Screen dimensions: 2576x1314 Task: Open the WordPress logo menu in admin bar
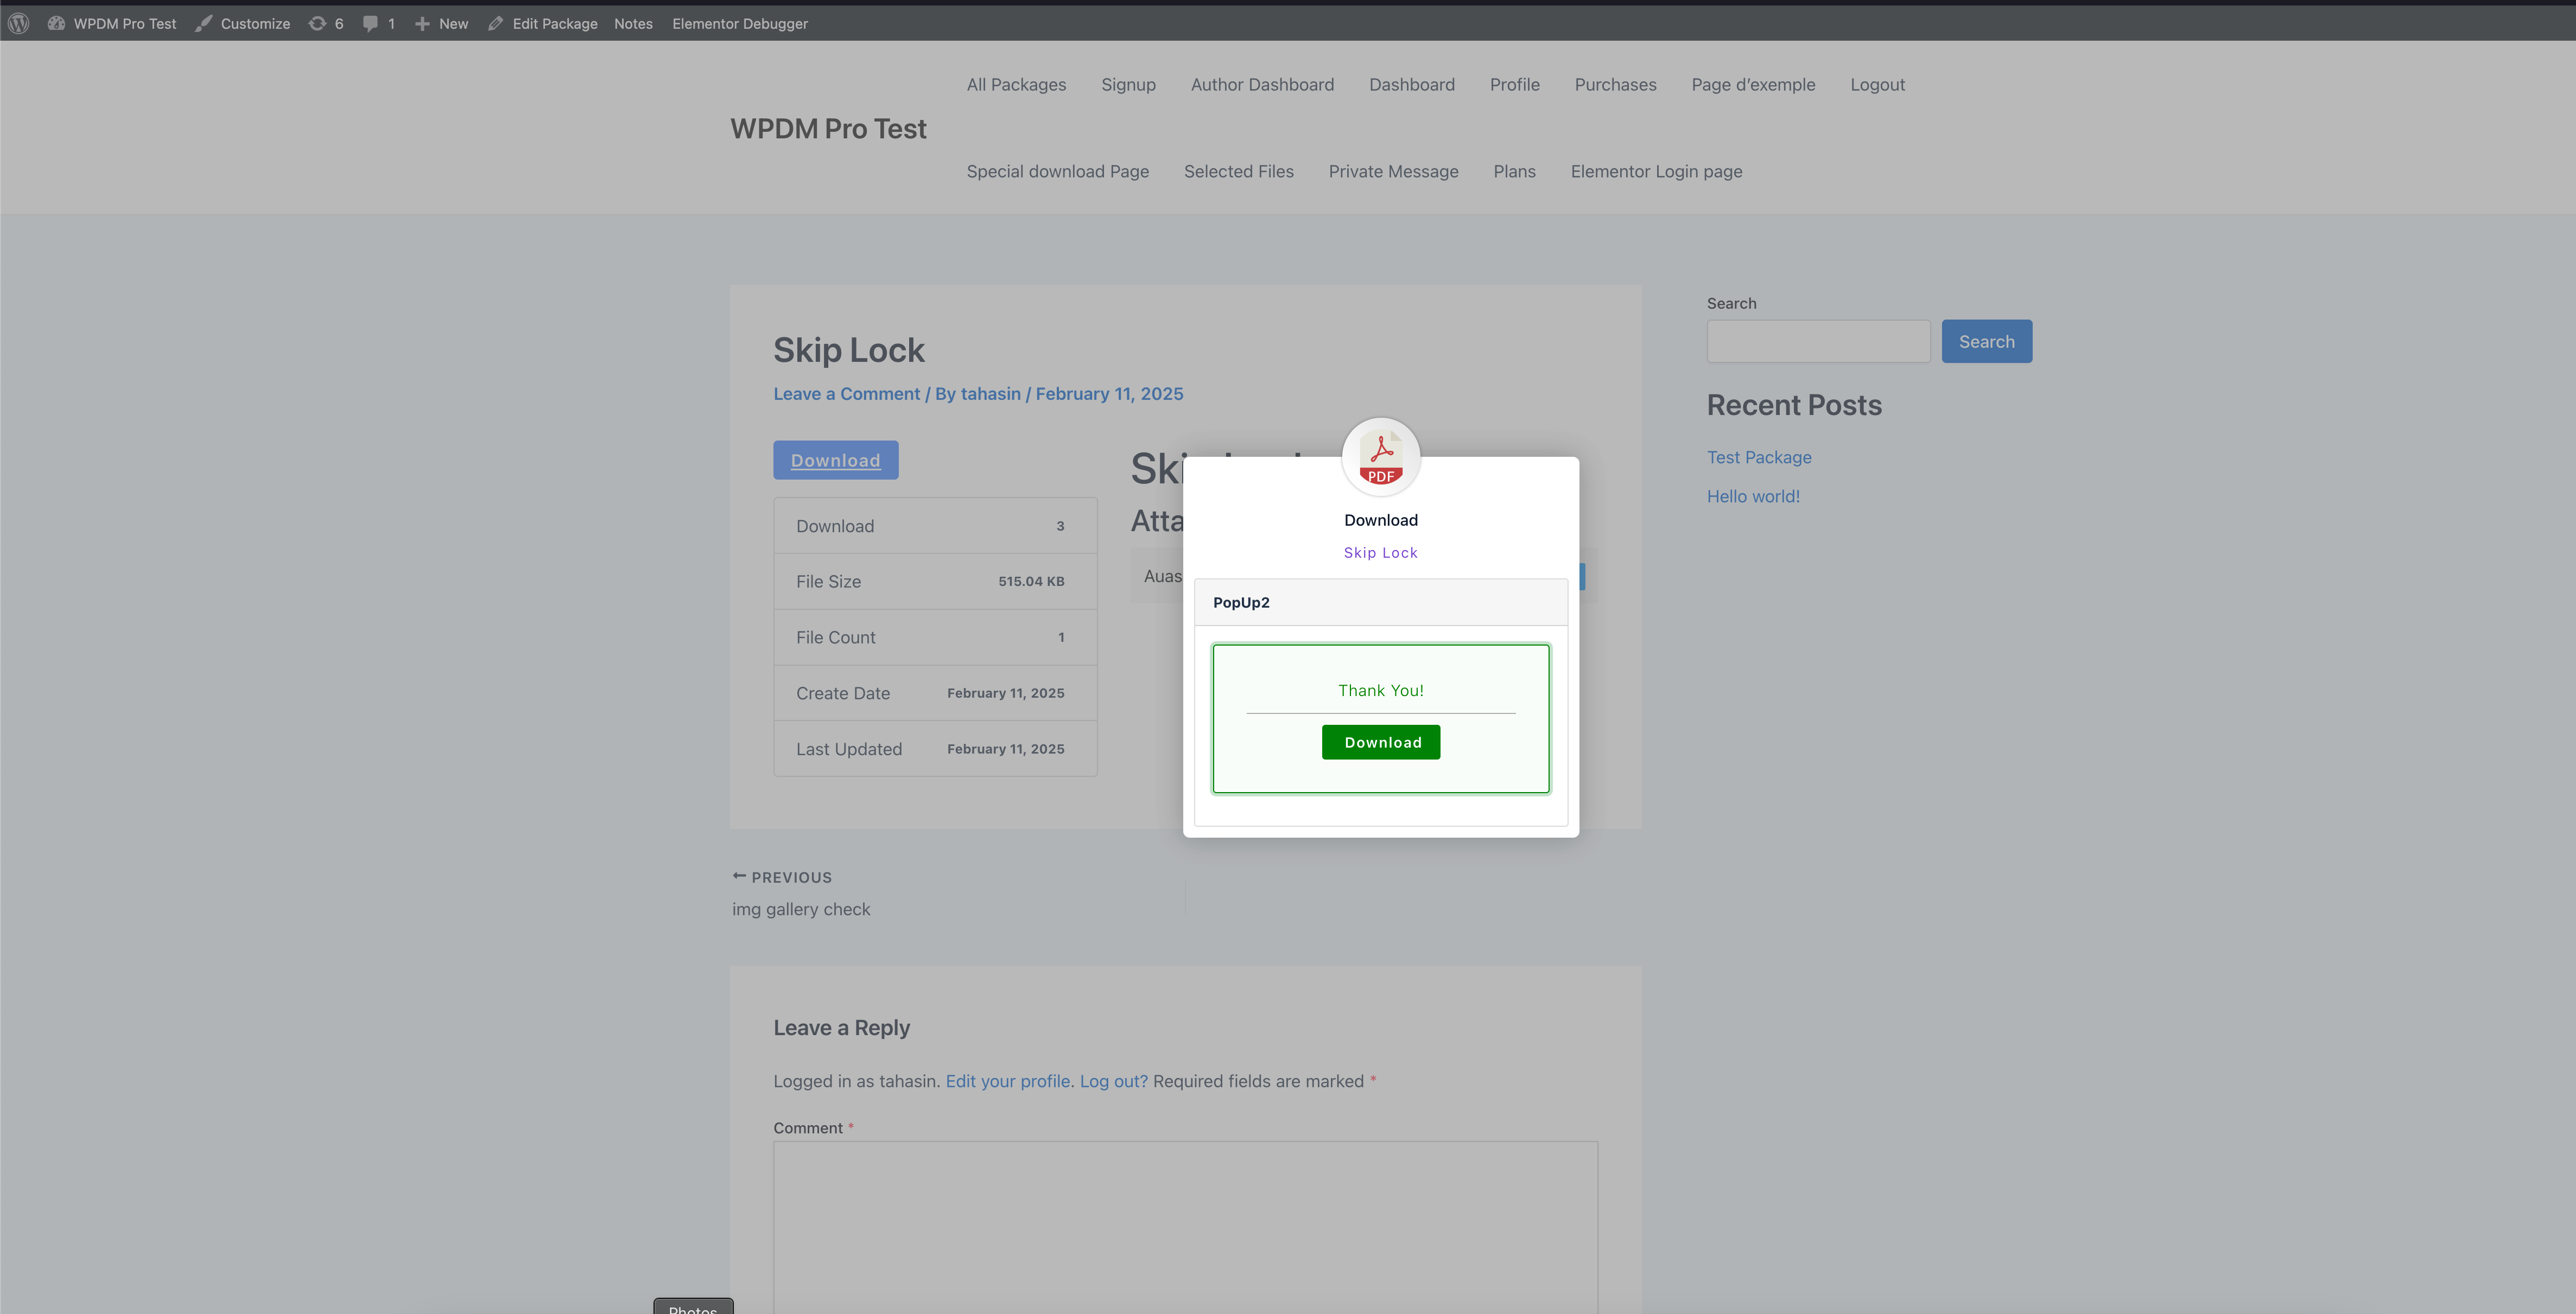tap(18, 23)
